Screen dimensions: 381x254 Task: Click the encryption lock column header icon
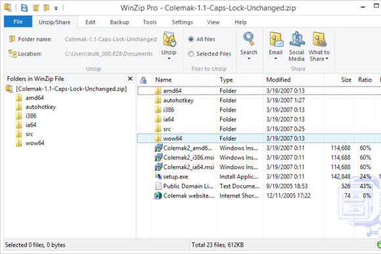[x=143, y=80]
